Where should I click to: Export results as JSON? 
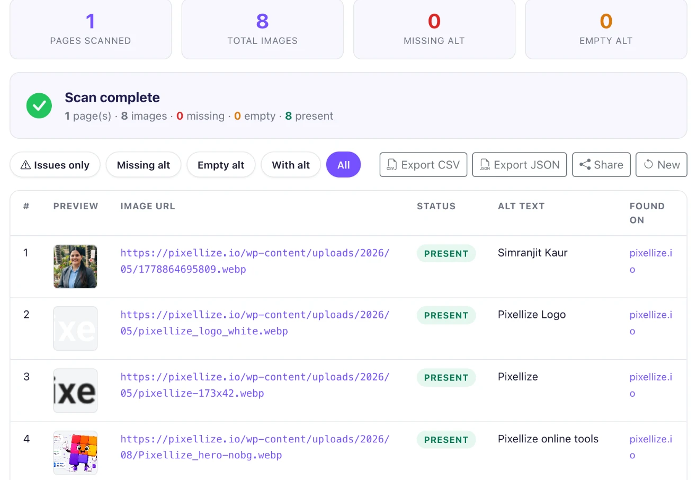(x=520, y=165)
